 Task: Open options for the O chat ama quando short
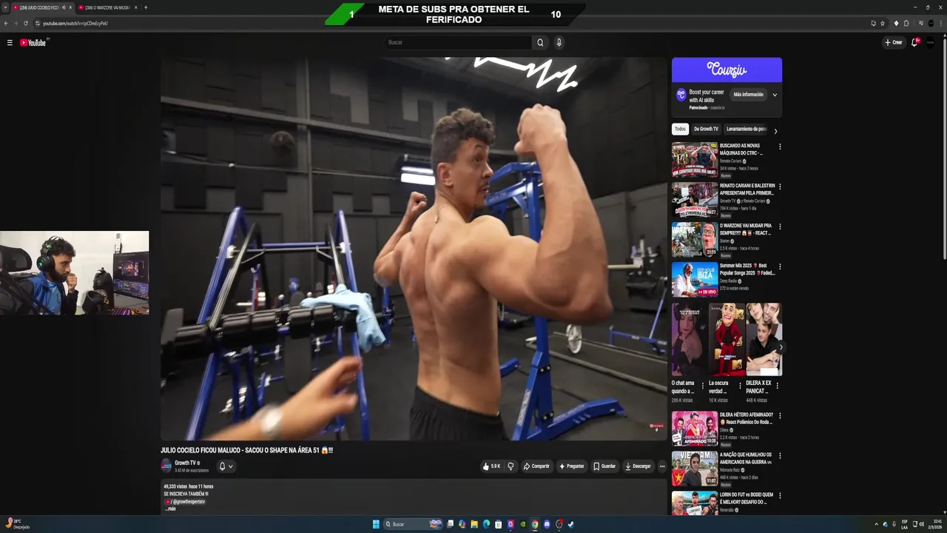pos(703,386)
